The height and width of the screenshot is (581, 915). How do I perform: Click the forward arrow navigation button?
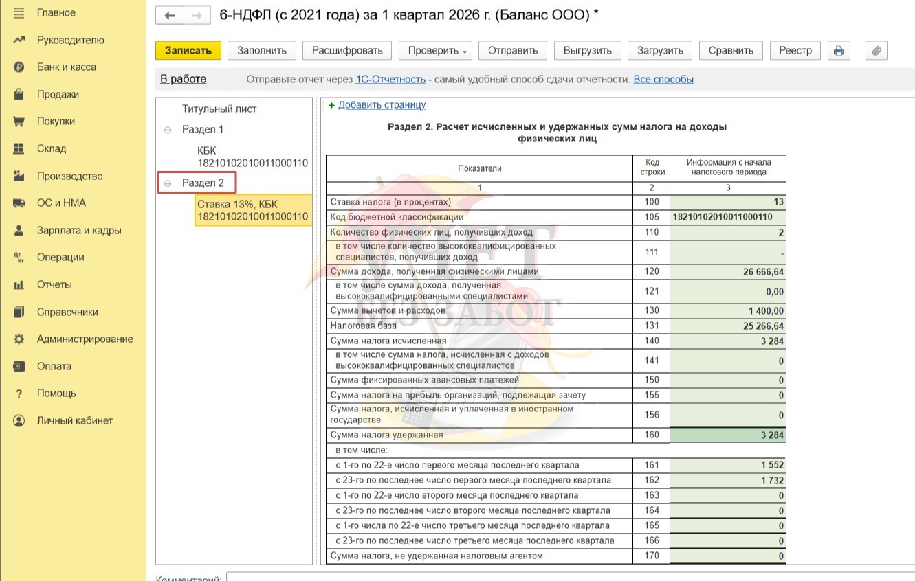[x=197, y=16]
